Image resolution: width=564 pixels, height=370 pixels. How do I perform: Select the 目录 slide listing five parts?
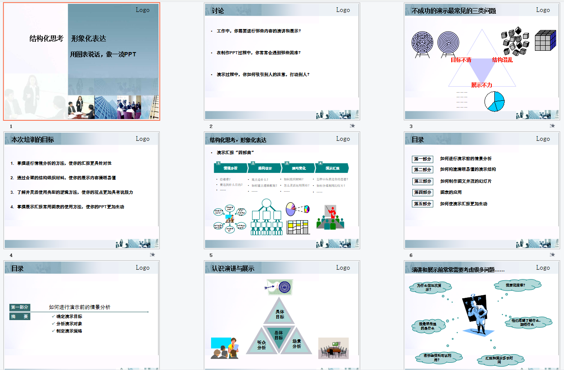(x=482, y=190)
